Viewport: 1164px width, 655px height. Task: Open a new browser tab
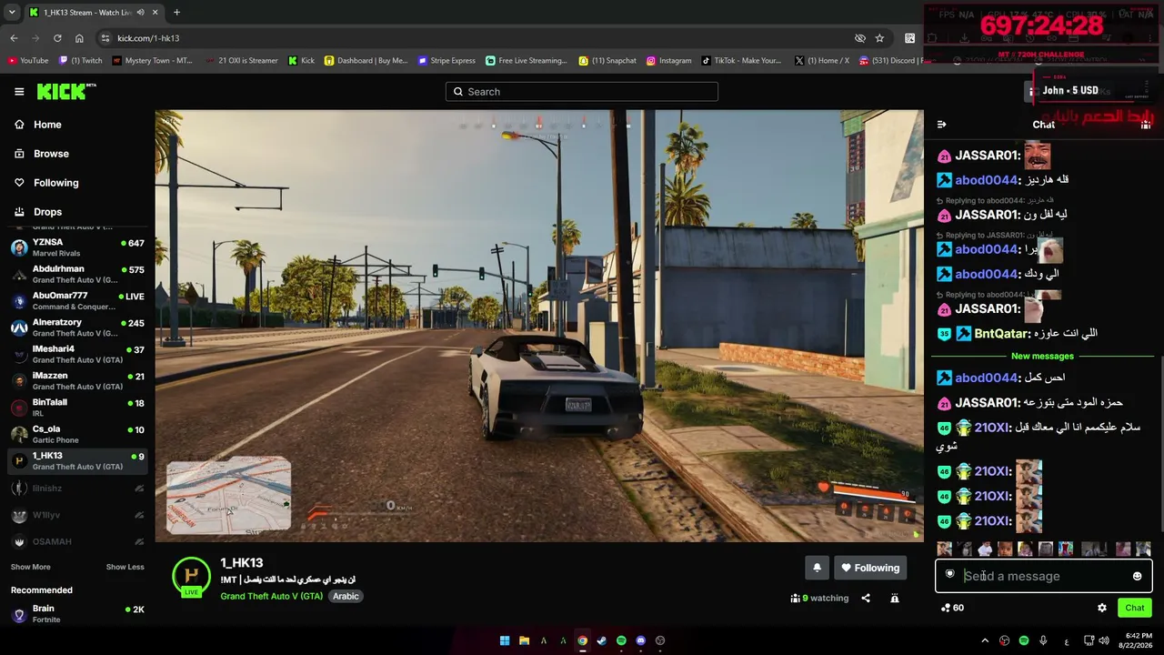176,13
